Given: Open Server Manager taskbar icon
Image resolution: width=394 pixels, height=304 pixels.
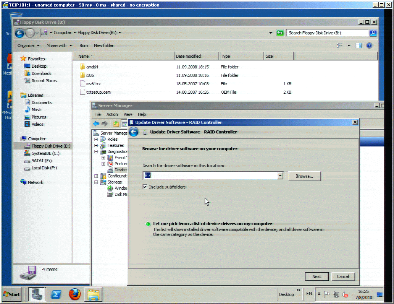Looking at the screenshot, I should 37,294.
